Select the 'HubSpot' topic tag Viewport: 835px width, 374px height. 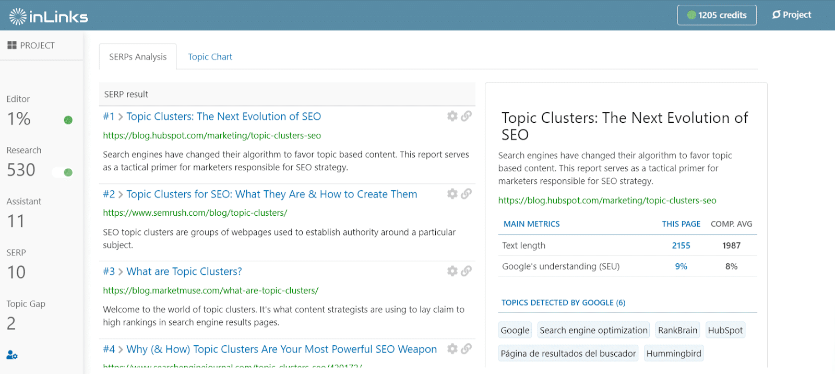[x=725, y=330]
